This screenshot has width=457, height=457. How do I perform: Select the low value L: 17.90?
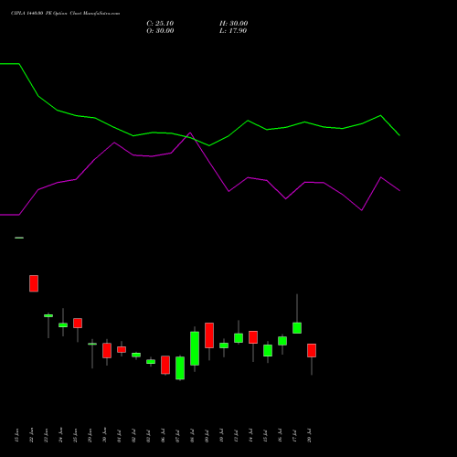233,31
